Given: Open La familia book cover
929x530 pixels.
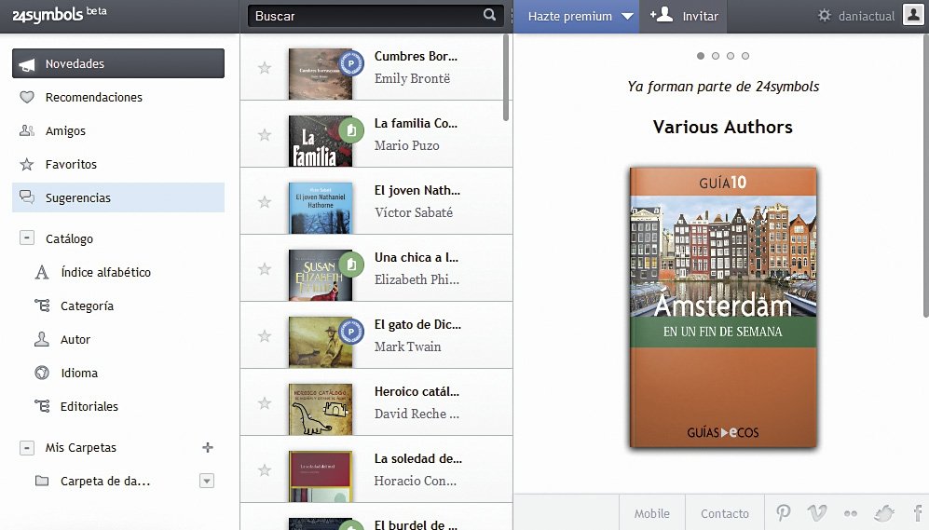Looking at the screenshot, I should tap(321, 141).
